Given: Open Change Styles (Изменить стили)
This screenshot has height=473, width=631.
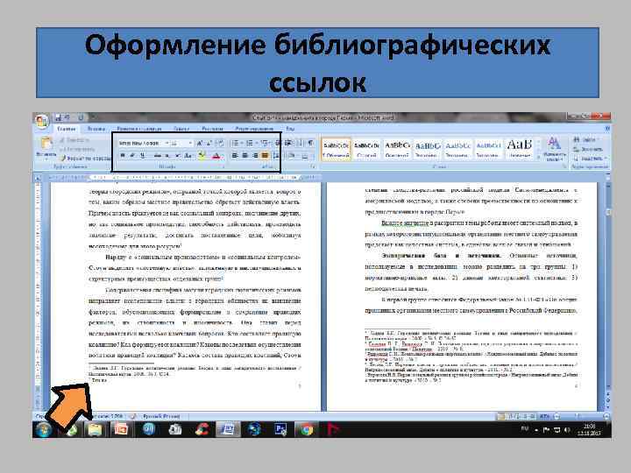Looking at the screenshot, I should (x=555, y=149).
